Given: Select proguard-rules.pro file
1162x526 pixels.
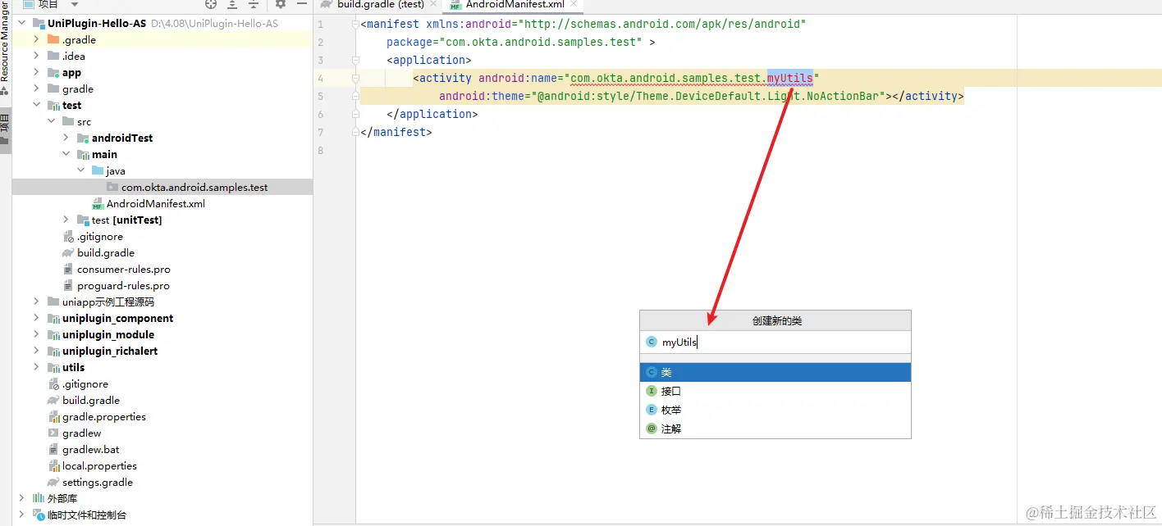Looking at the screenshot, I should (x=123, y=285).
